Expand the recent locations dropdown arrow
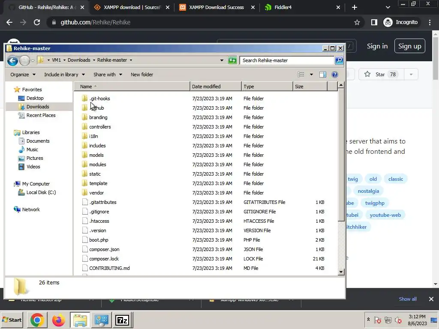This screenshot has width=439, height=329. click(33, 60)
